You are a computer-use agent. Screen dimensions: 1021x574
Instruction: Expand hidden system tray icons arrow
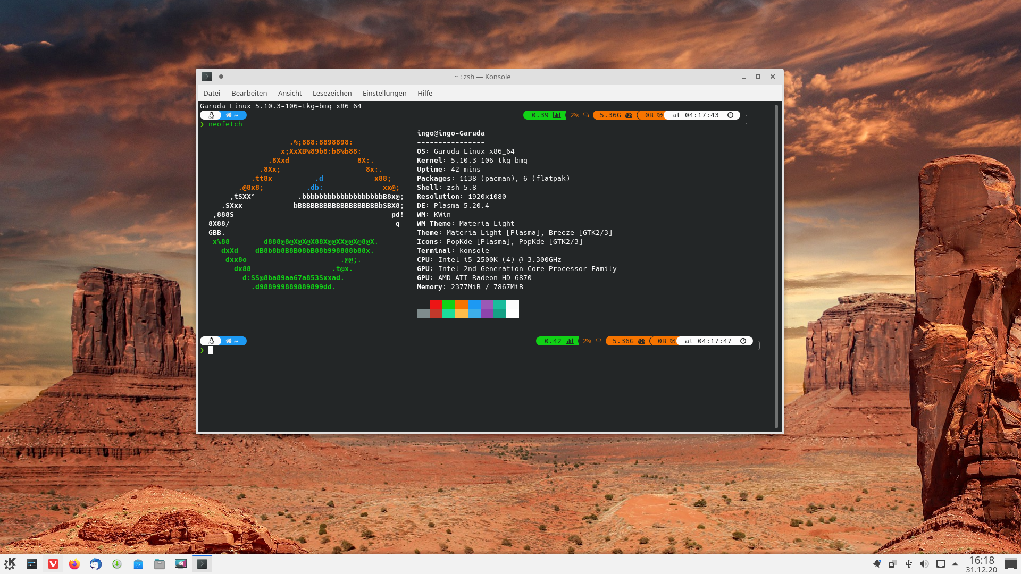[x=955, y=564]
